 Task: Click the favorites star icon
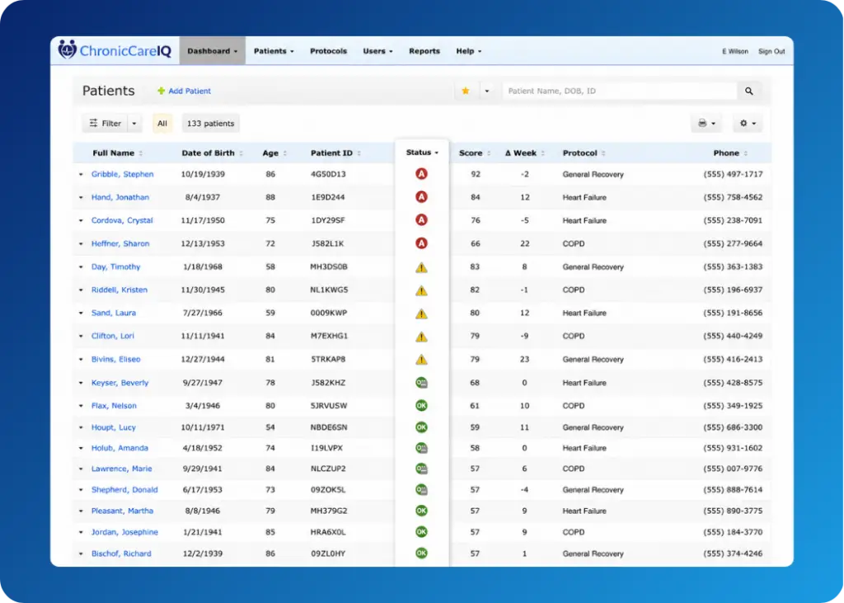[466, 91]
